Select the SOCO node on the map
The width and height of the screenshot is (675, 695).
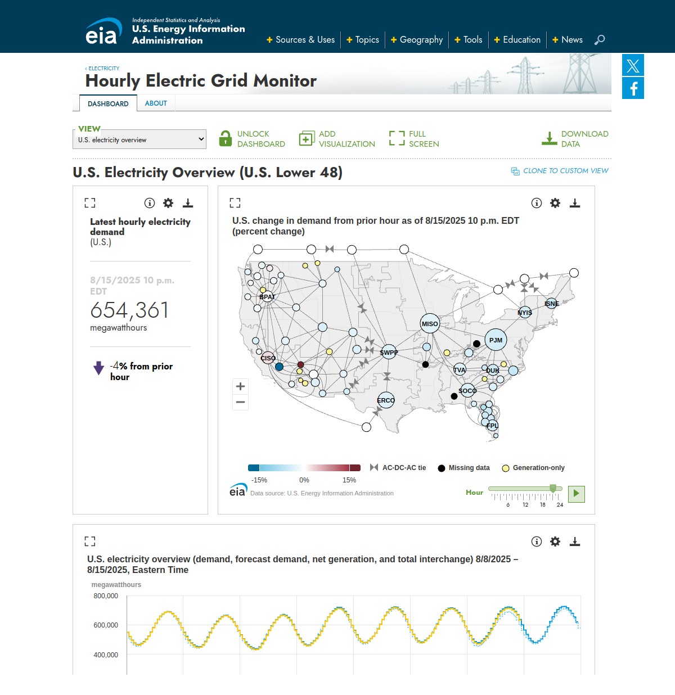(x=467, y=390)
